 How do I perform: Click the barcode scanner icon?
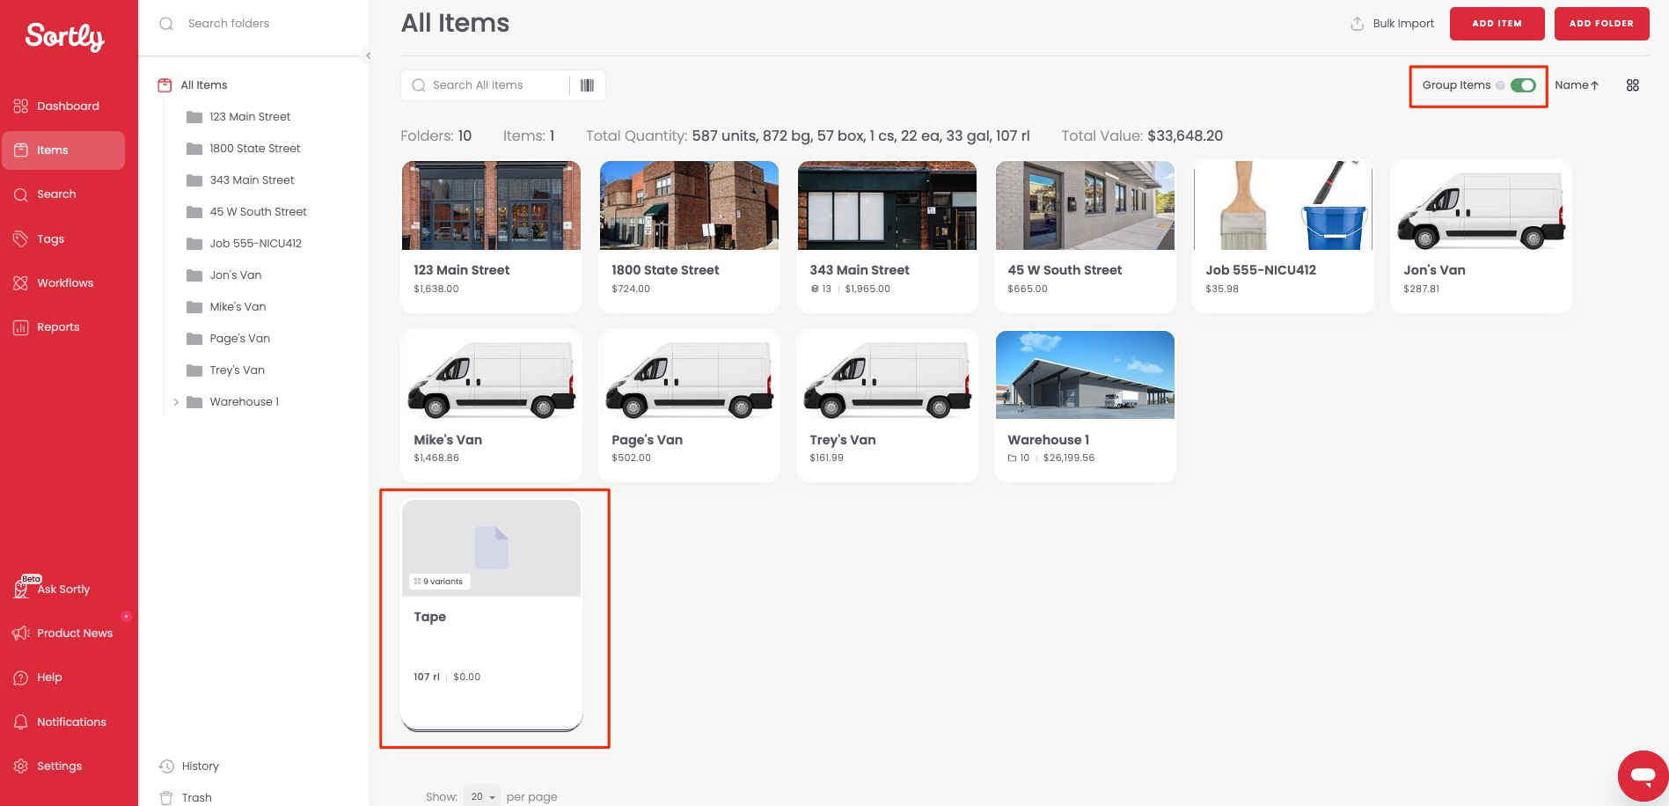point(587,85)
